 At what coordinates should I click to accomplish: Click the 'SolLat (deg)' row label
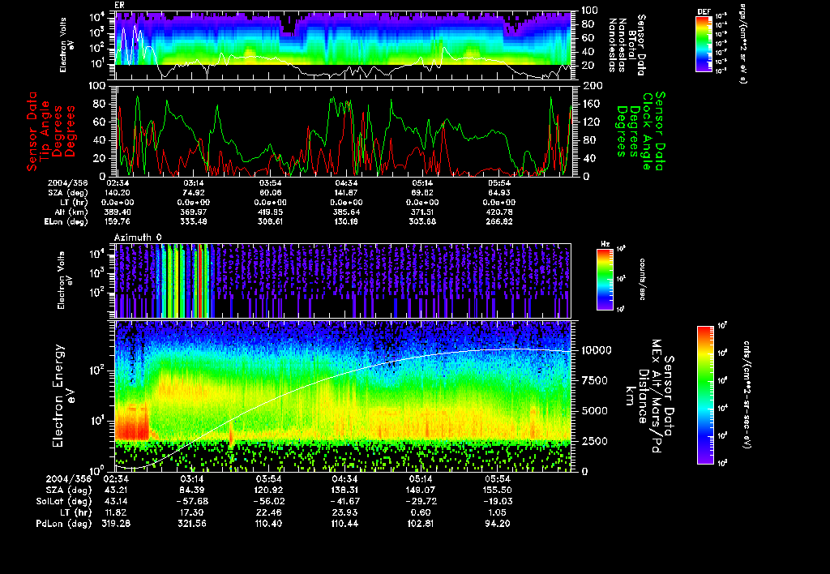point(64,501)
